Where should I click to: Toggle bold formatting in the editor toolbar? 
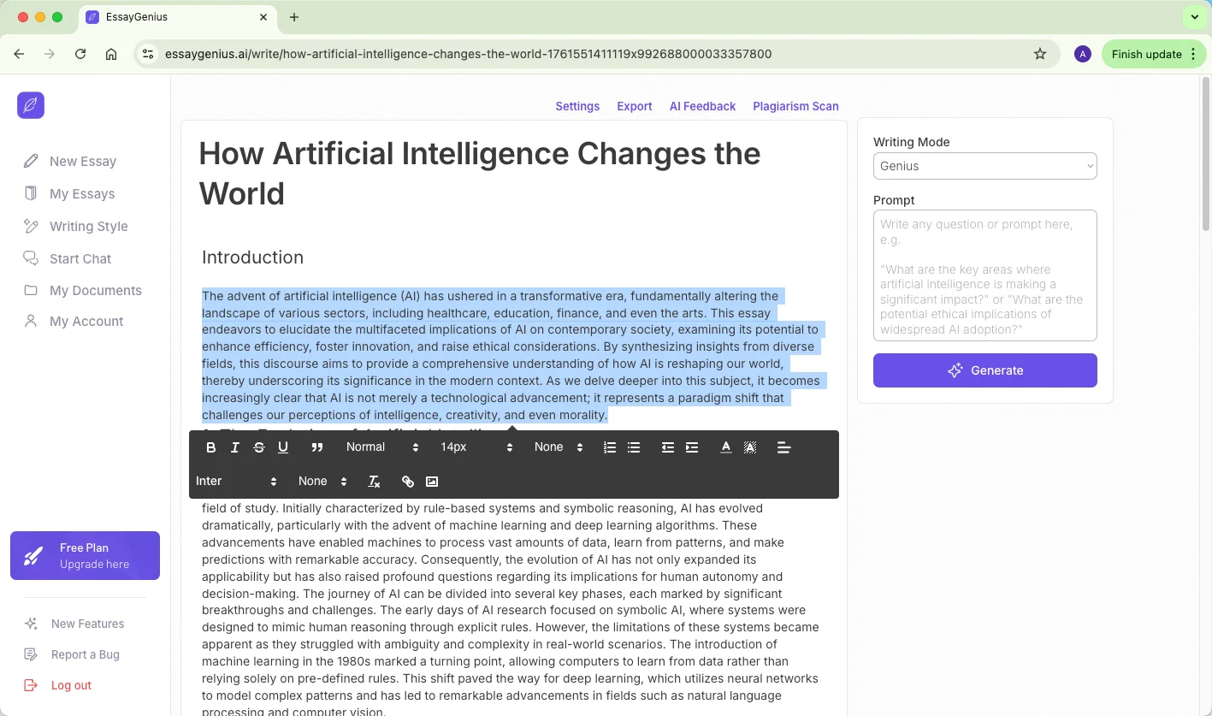[x=211, y=447]
